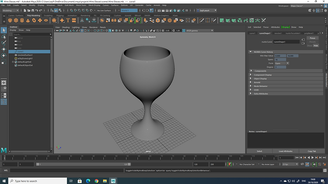
Task: Click the Mirror shelf icon
Action: (x=114, y=20)
